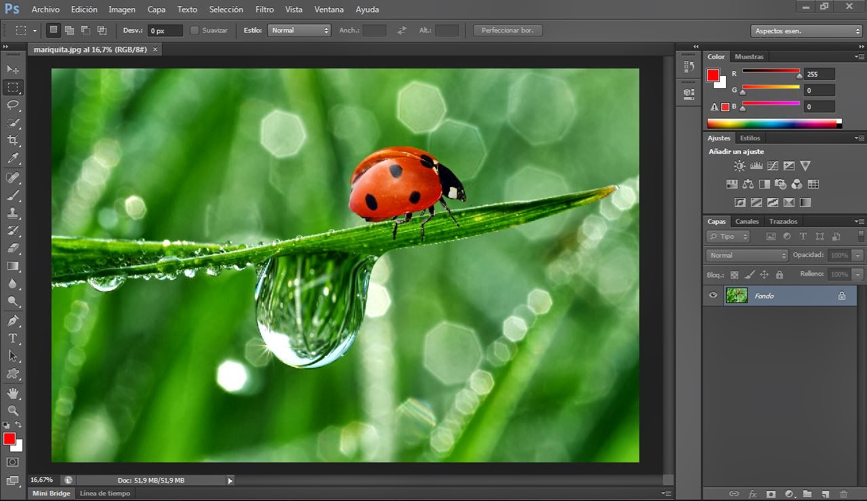This screenshot has height=501, width=867.
Task: Add a Channel Mixer adjustment
Action: (x=797, y=184)
